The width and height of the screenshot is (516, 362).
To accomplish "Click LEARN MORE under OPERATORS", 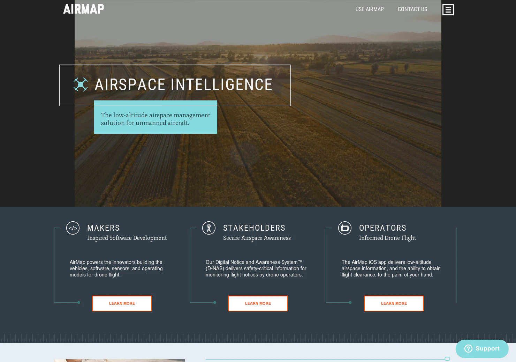I will 394,303.
